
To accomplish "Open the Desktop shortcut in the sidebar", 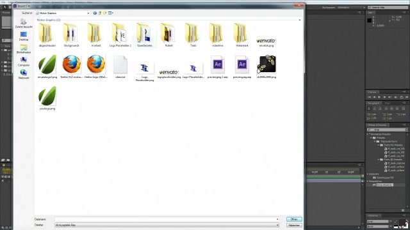I will pyautogui.click(x=24, y=36).
